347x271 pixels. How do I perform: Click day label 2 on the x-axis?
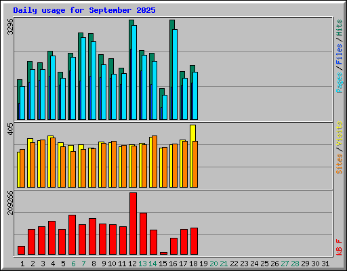[33, 264]
